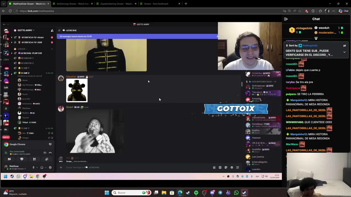351x197 pixels.
Task: Select the MatthewDota Stream browser tab
Action: click(29, 4)
